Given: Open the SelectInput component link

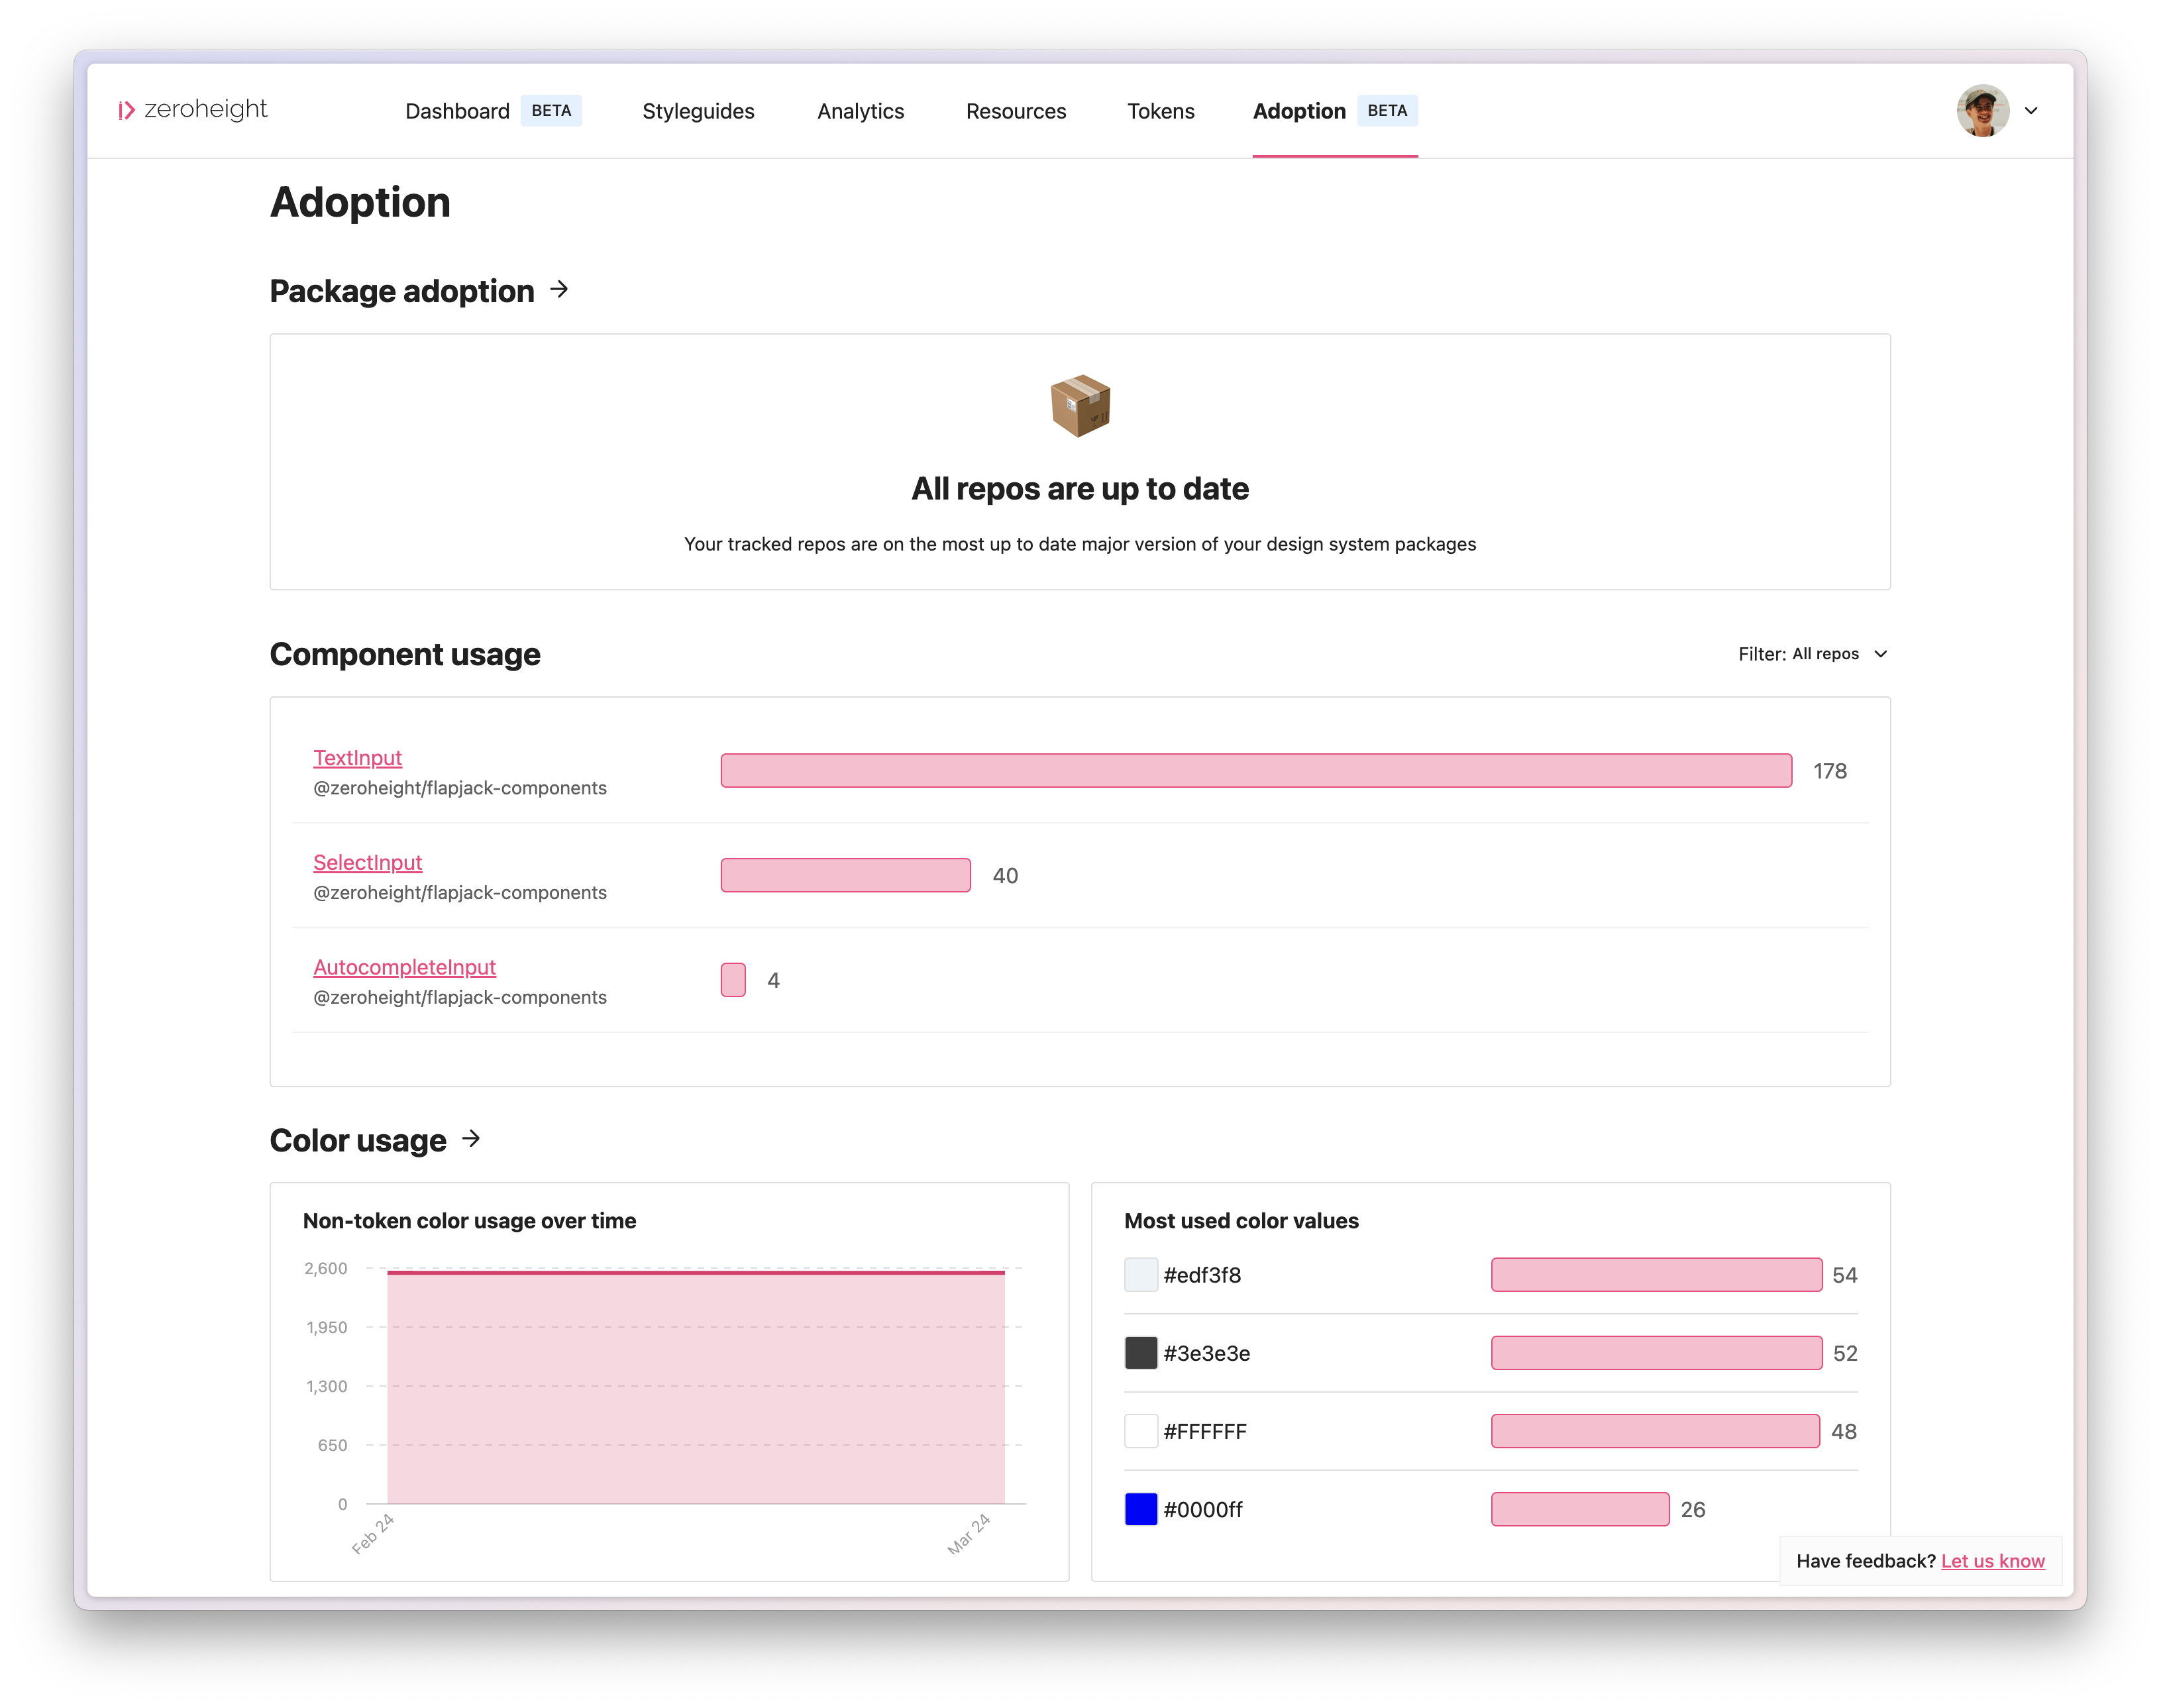Looking at the screenshot, I should (x=367, y=862).
